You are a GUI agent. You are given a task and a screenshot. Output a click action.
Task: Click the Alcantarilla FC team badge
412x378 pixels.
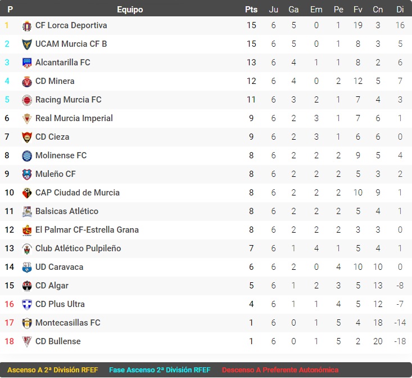(x=27, y=63)
